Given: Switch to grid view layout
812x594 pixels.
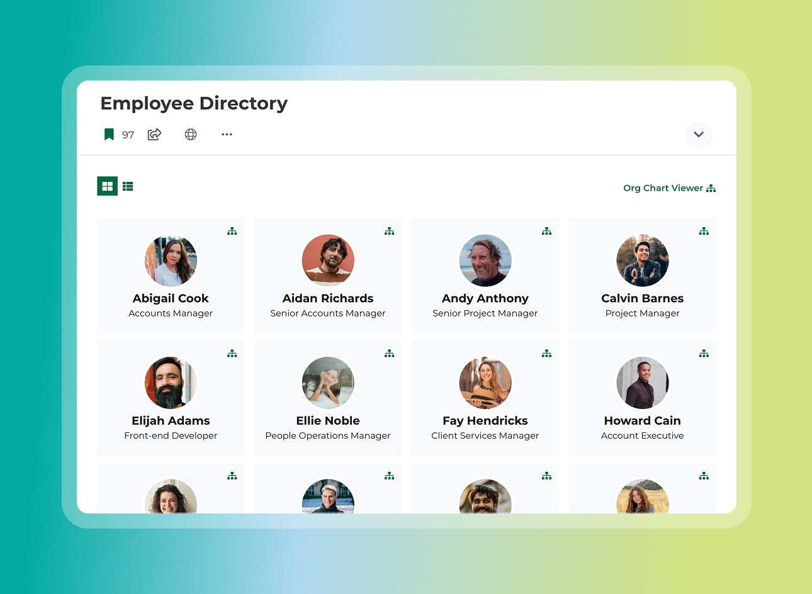Looking at the screenshot, I should pos(107,186).
